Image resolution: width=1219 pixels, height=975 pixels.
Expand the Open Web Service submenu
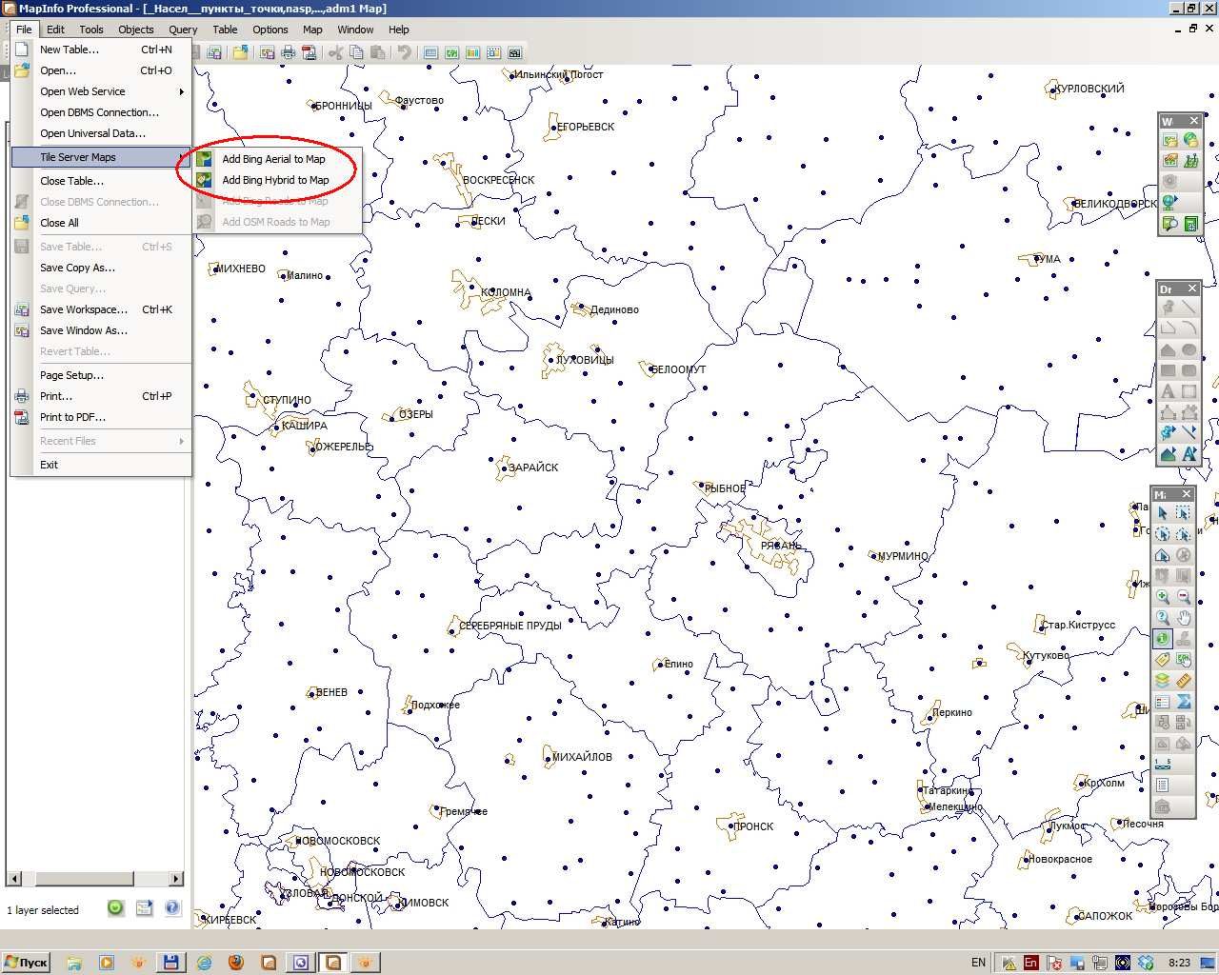coord(100,91)
